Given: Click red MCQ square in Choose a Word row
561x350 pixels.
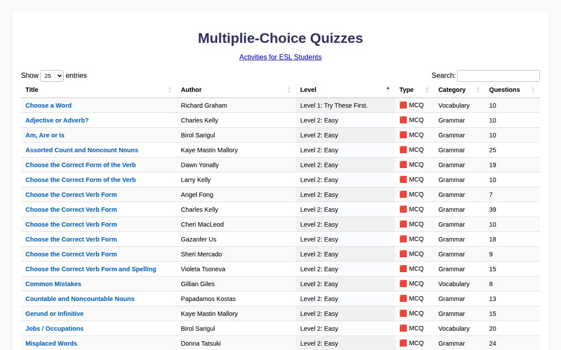Looking at the screenshot, I should [x=403, y=105].
